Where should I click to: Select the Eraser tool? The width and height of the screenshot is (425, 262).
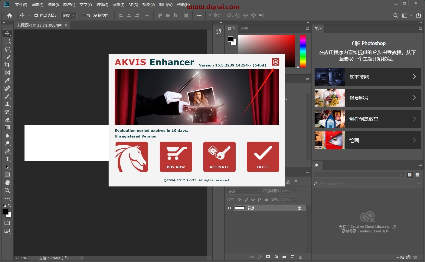coord(7,120)
